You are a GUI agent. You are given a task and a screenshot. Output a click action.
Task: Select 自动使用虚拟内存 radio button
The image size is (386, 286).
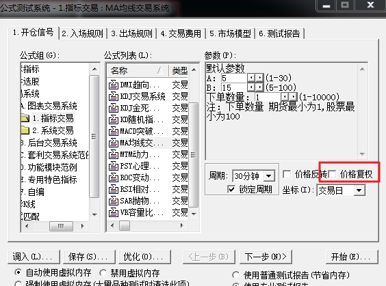pyautogui.click(x=18, y=272)
